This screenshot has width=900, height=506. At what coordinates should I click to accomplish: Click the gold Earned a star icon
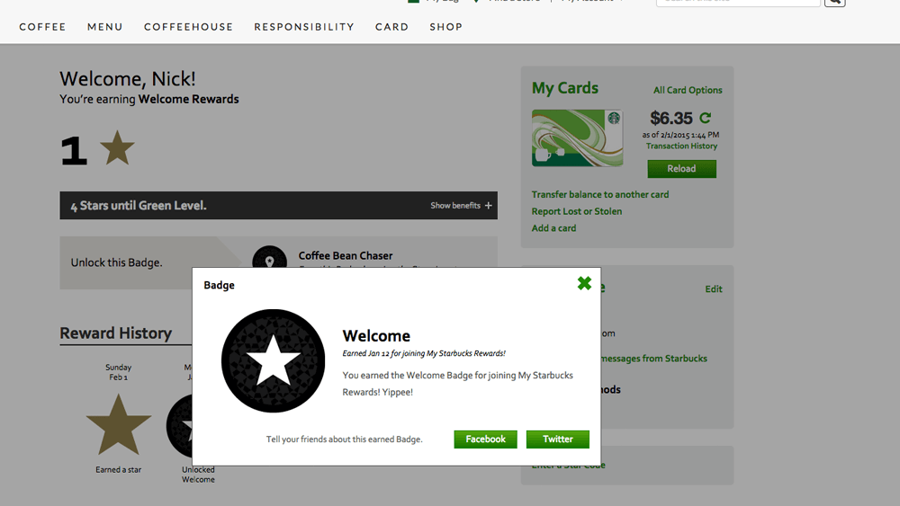[x=119, y=424]
